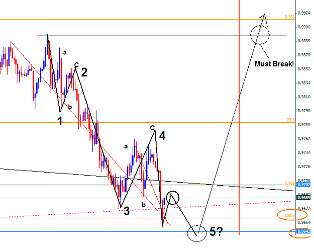The image size is (314, 248).
Task: Click the 0.9780 price axis label
Action: 304,125
